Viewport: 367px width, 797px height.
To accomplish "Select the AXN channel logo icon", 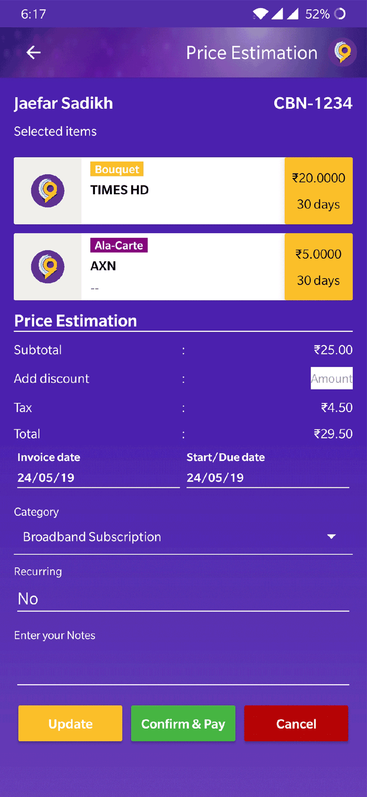I will pyautogui.click(x=47, y=266).
